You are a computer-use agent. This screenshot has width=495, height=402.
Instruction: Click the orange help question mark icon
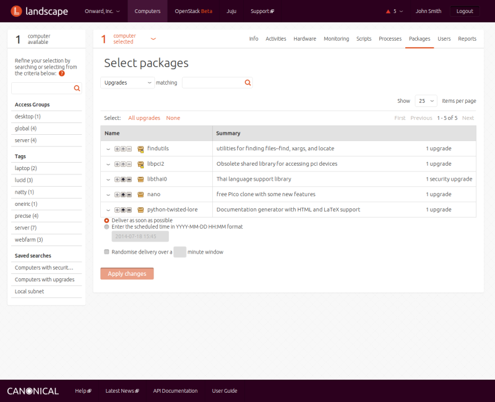pos(62,74)
